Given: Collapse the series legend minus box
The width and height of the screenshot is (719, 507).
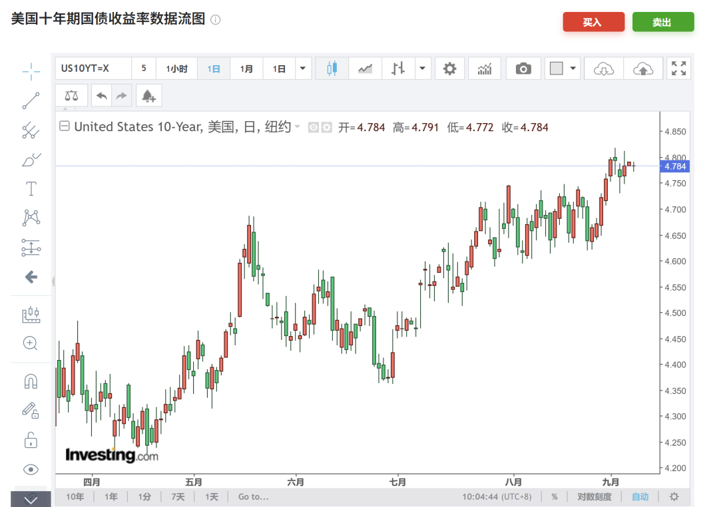Looking at the screenshot, I should click(x=65, y=126).
